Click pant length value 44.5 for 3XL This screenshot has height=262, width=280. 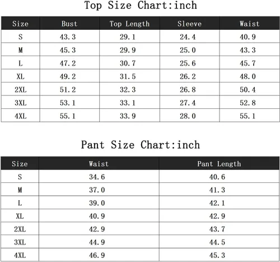click(x=217, y=242)
